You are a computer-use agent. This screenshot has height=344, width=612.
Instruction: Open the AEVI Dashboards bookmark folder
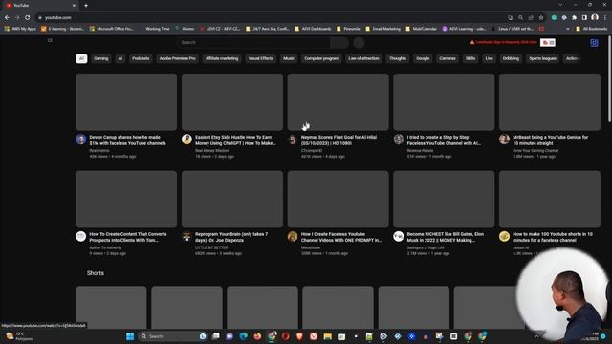coord(313,29)
